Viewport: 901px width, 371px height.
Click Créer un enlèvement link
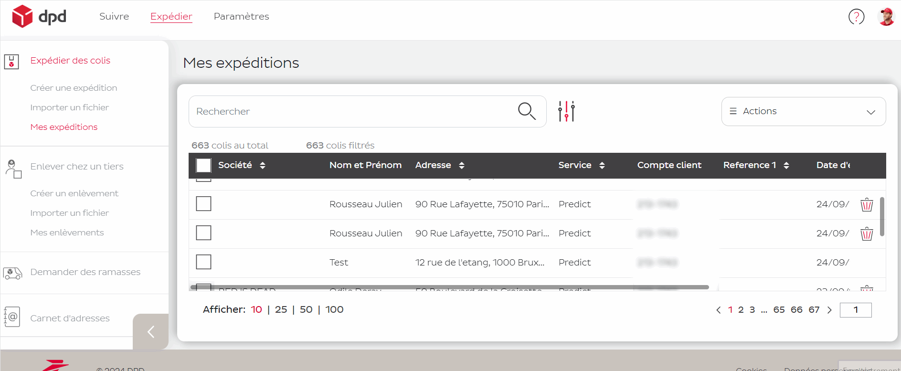pyautogui.click(x=74, y=193)
